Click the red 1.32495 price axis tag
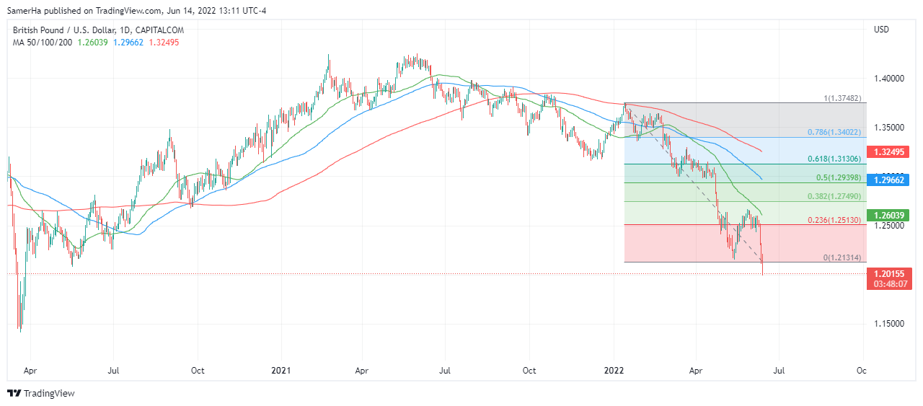The image size is (923, 406). click(890, 152)
